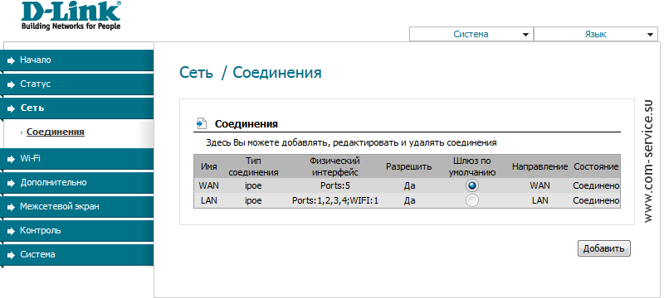Click Соединено status in WAN row
664x298 pixels.
coord(596,185)
